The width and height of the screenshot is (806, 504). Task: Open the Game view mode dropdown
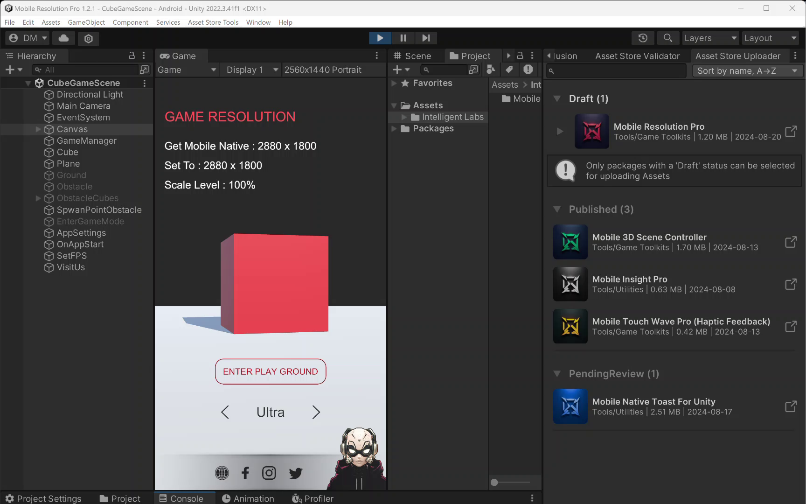(187, 70)
